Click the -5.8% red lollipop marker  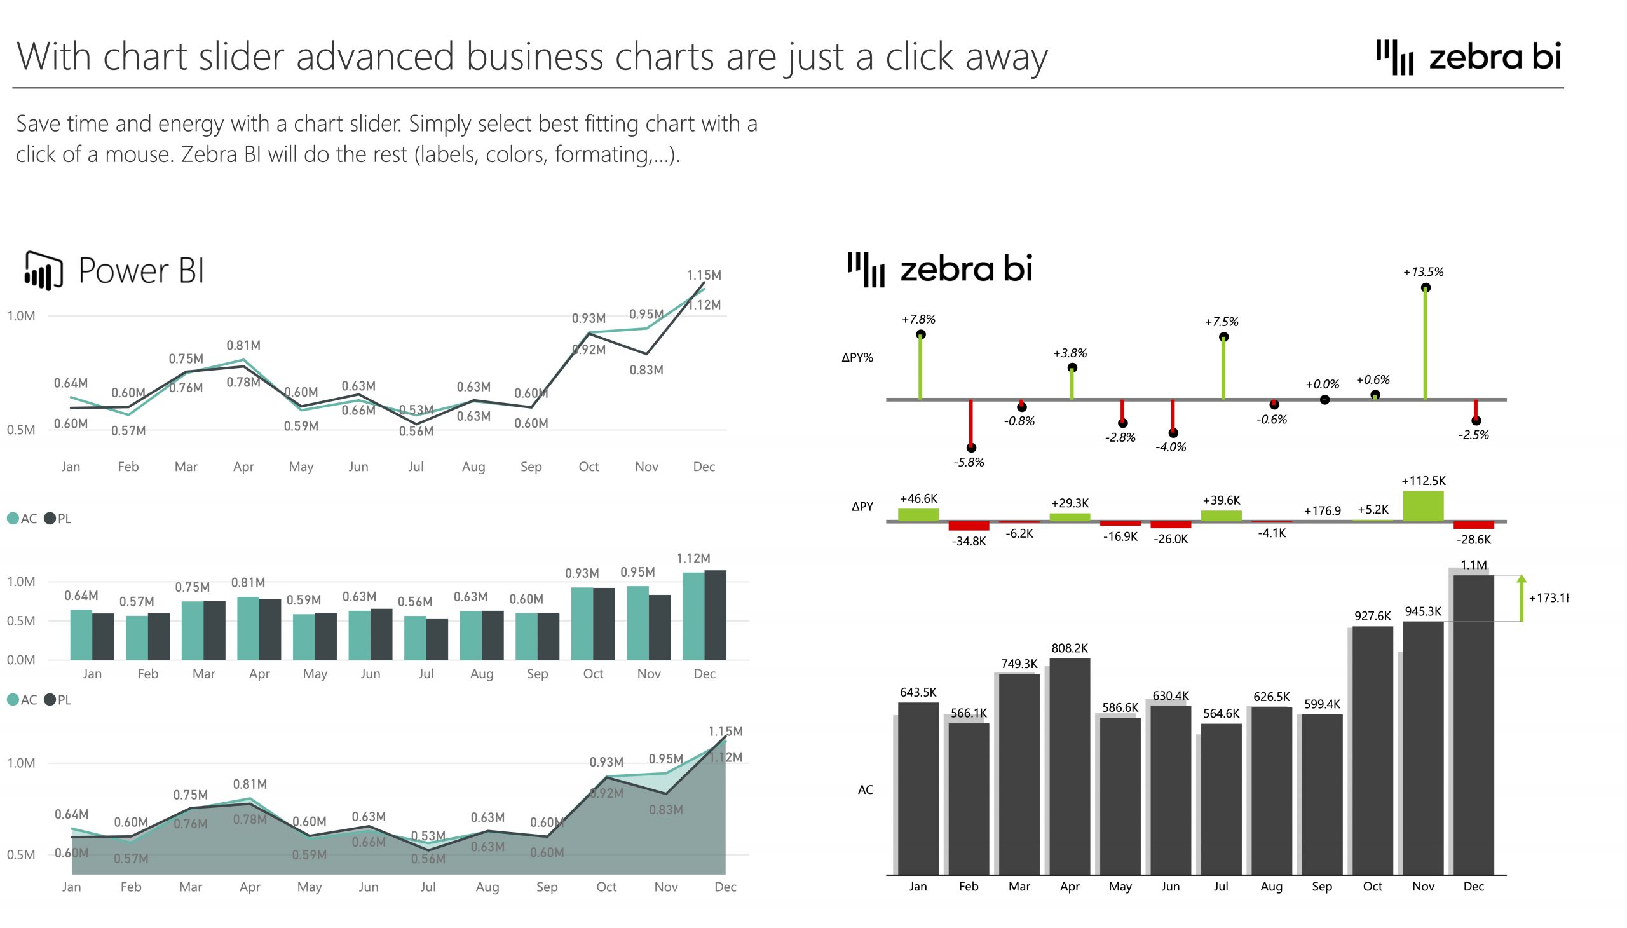[x=970, y=447]
